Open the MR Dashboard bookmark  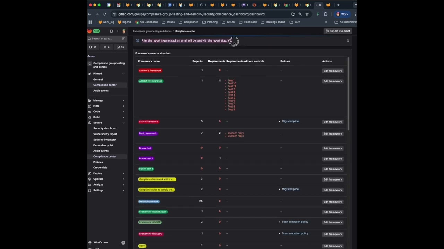click(146, 22)
